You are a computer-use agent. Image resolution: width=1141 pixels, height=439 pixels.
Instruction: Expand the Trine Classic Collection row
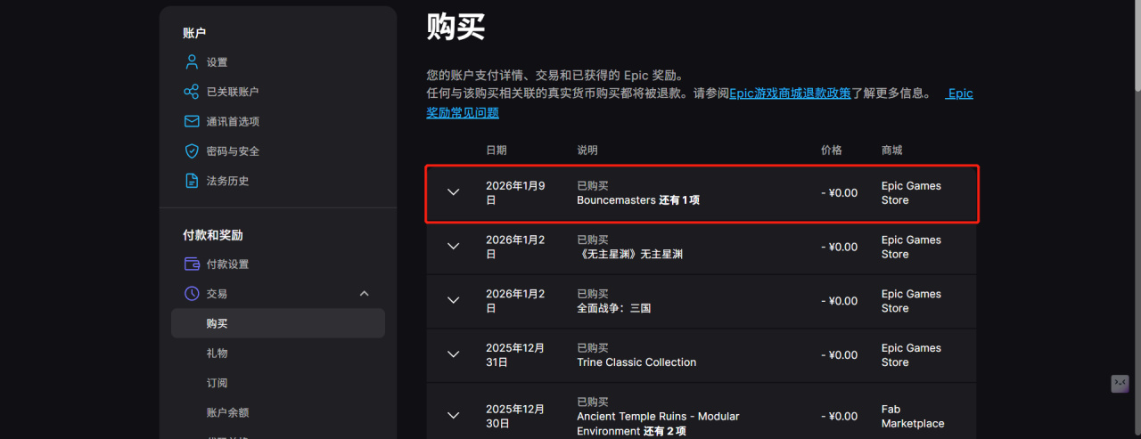click(x=453, y=354)
